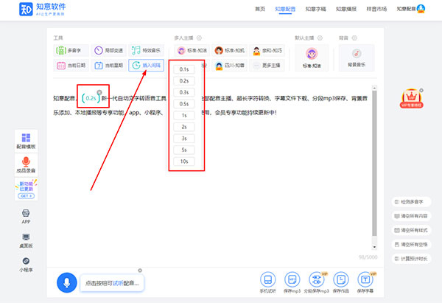Open the 小程序 mini program link

(26, 265)
